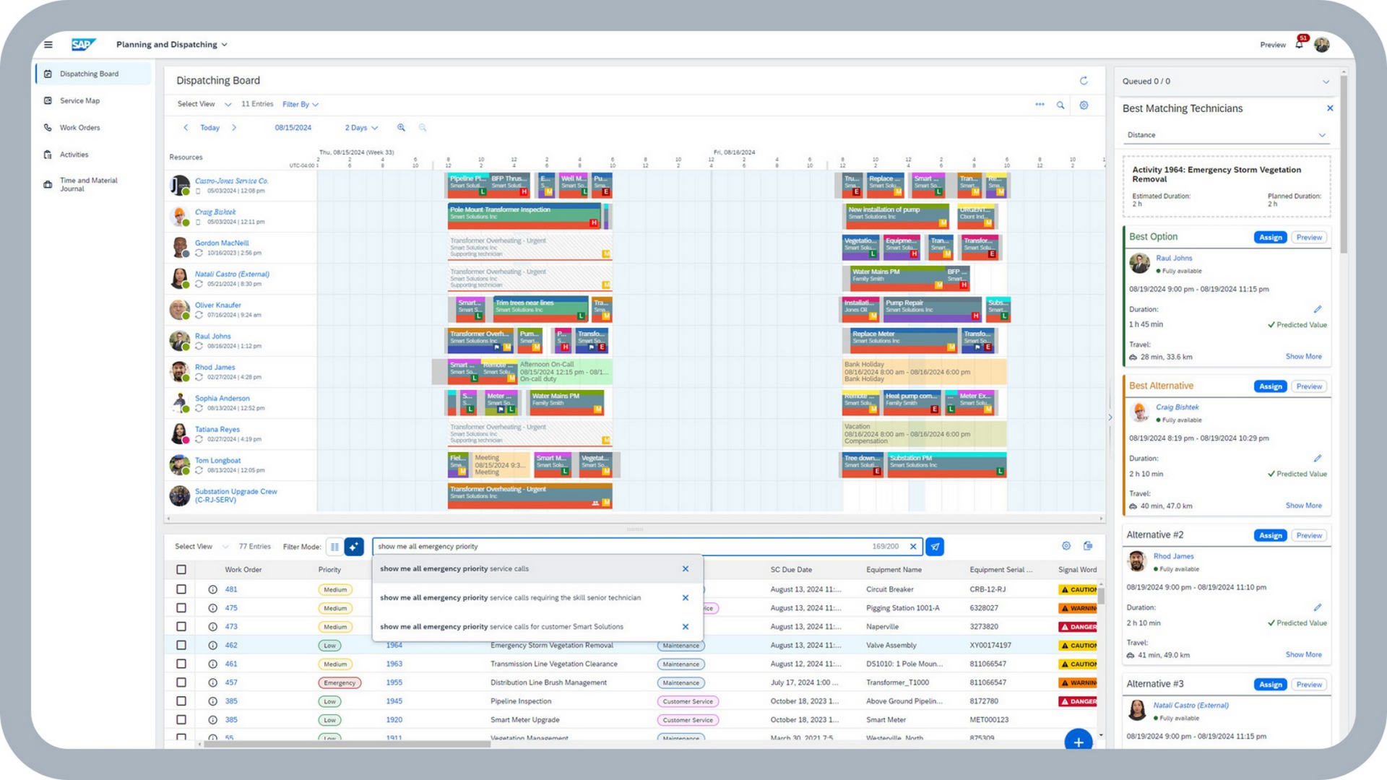Viewport: 1387px width, 780px height.
Task: Open Dispatching Board settings gear
Action: tap(1084, 105)
